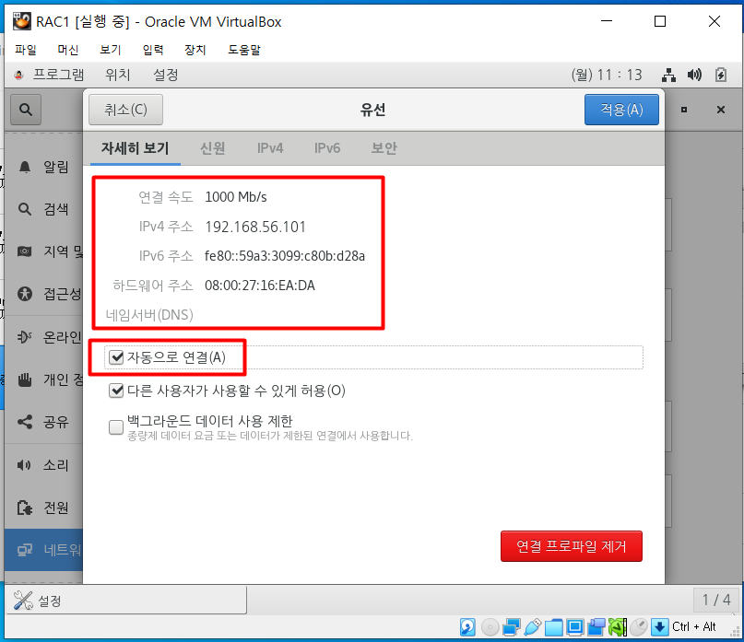This screenshot has width=744, height=642.
Task: Switch to the IPv6 tab
Action: coord(327,148)
